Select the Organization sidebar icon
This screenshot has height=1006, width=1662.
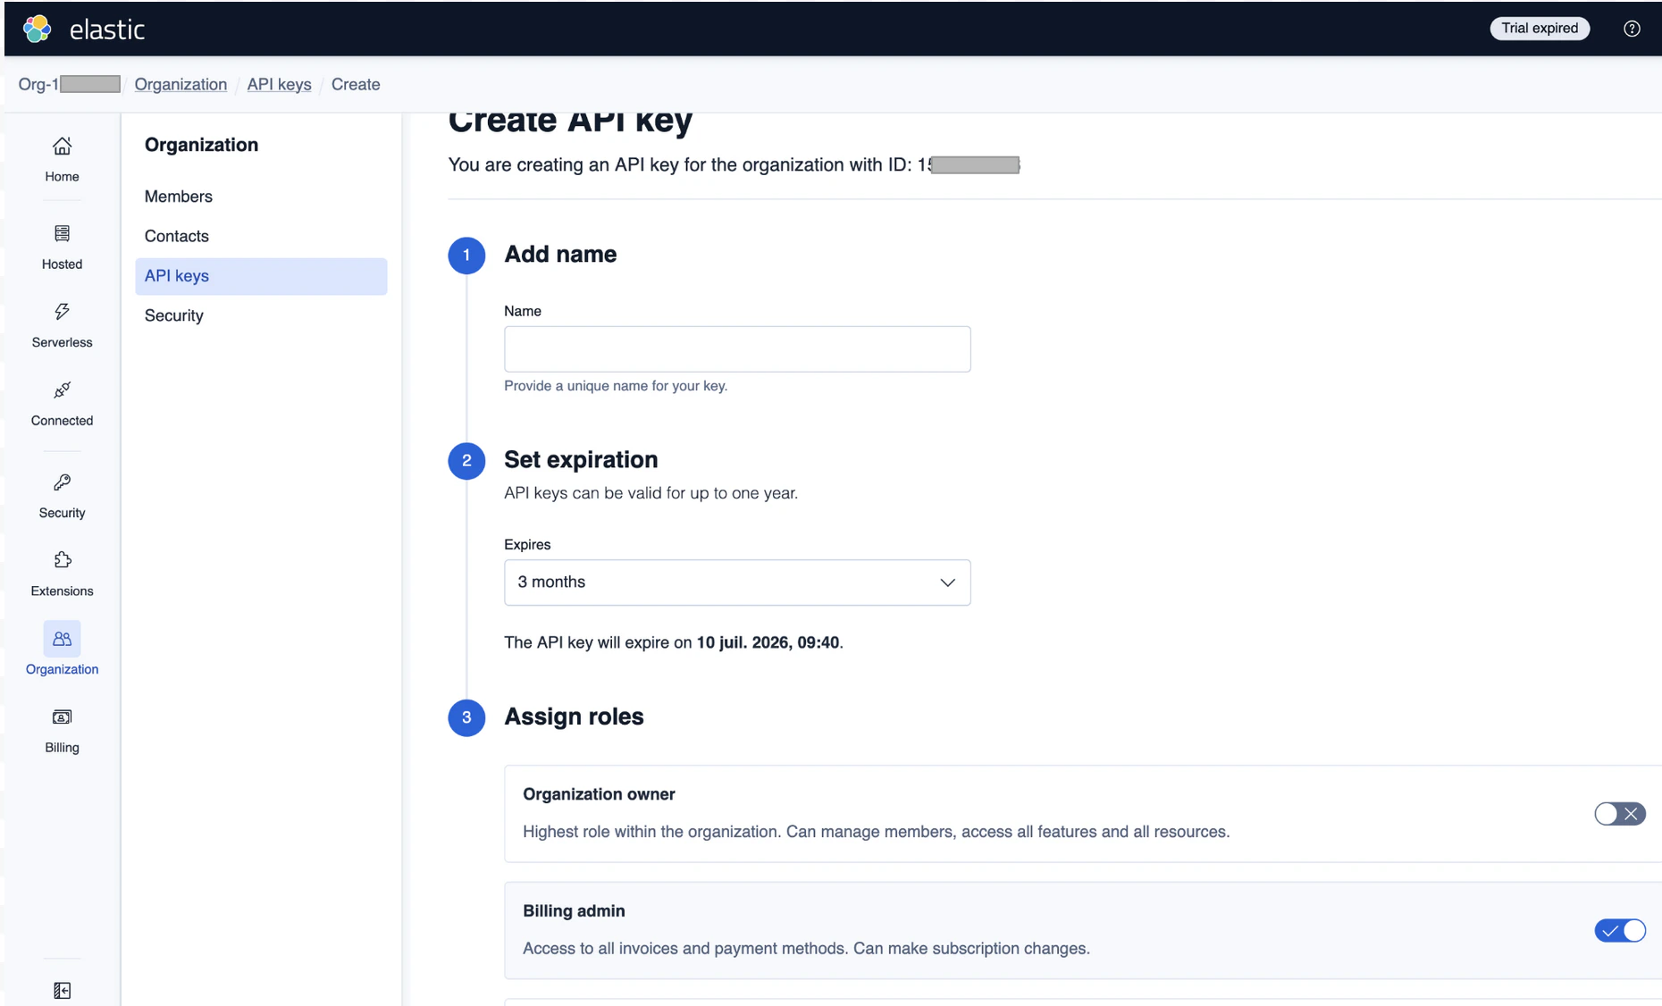[x=61, y=650]
